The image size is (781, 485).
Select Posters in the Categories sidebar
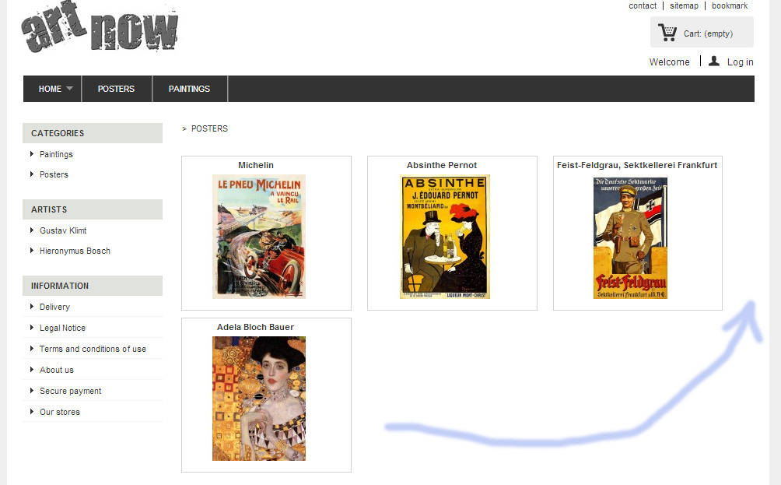pyautogui.click(x=54, y=174)
